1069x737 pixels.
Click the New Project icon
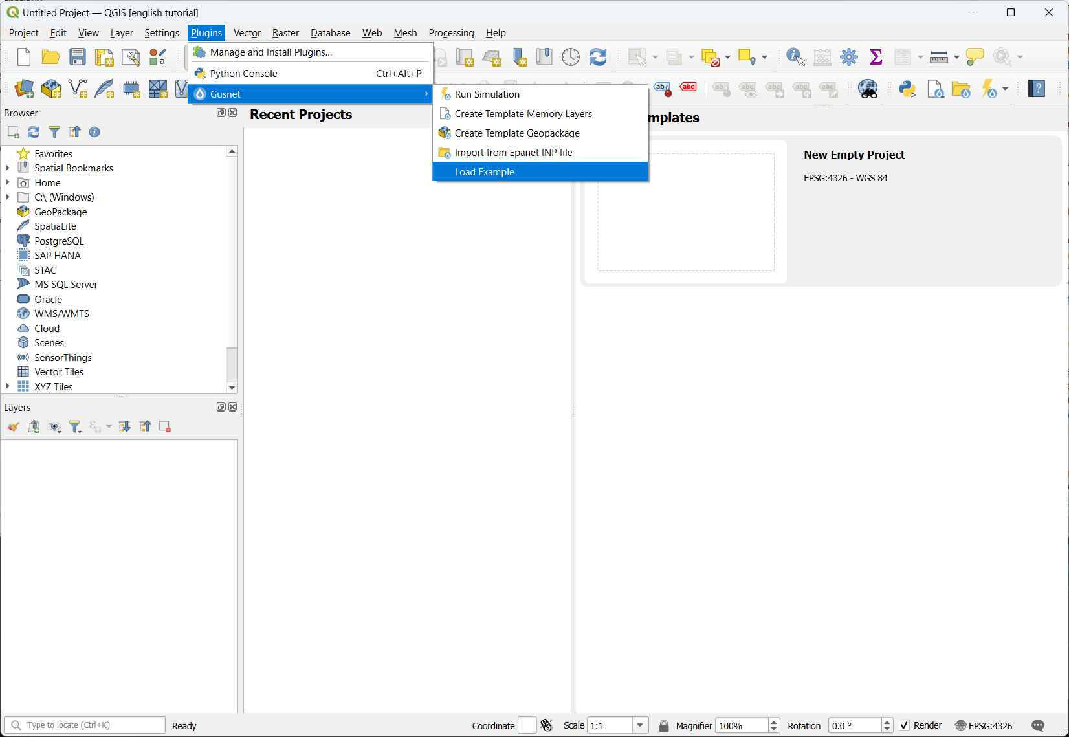coord(24,57)
